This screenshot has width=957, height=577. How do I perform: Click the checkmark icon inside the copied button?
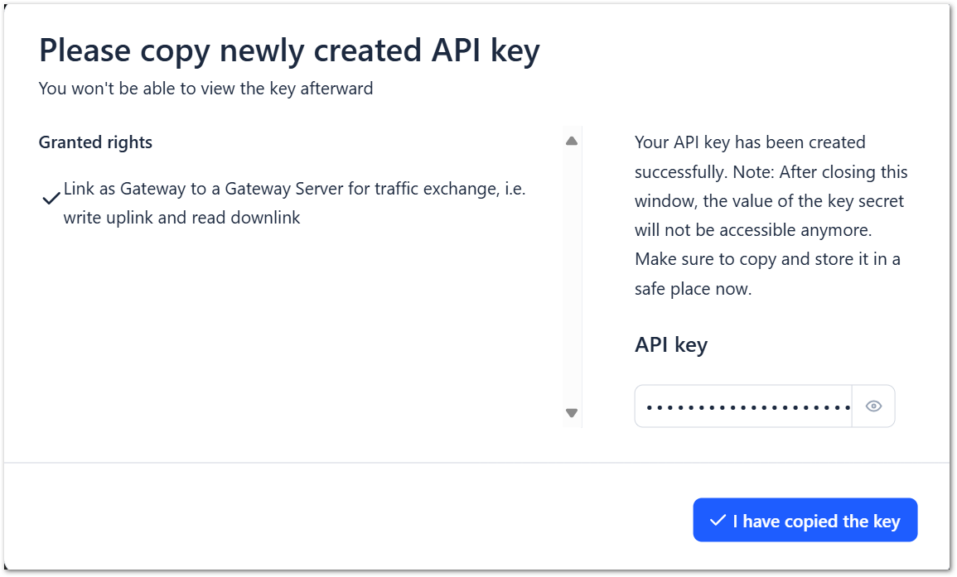pos(718,521)
